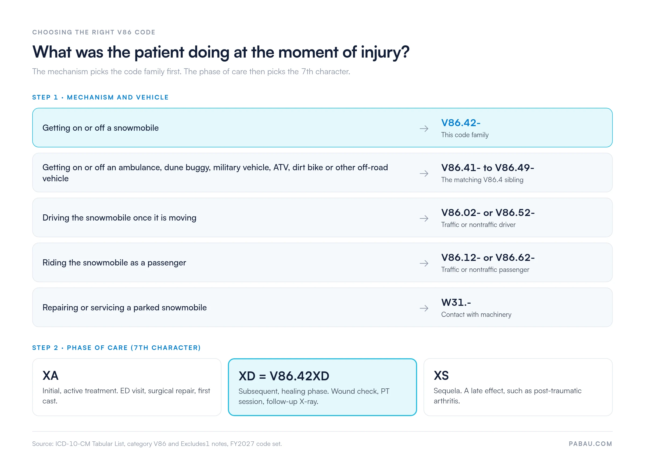The image size is (645, 468).
Task: Click the source citation text in footer
Action: point(157,444)
